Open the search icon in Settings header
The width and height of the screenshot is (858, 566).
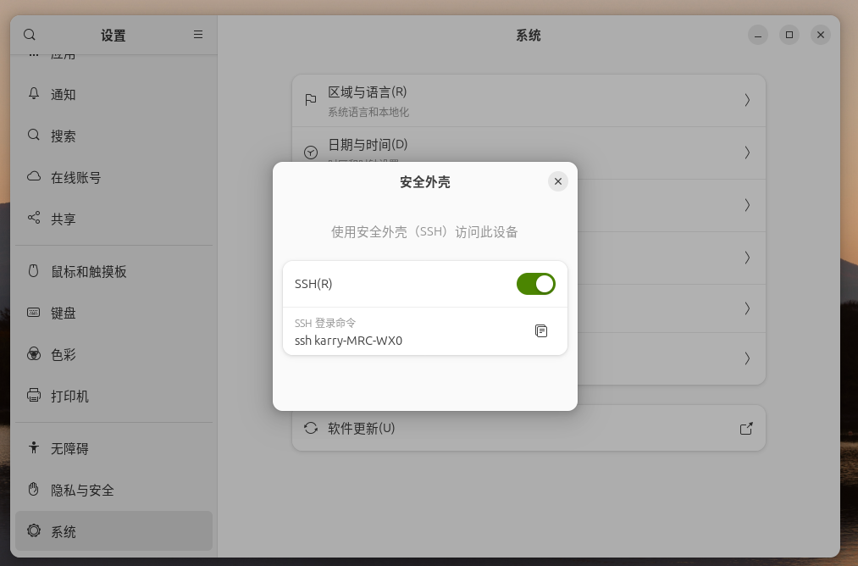[30, 35]
